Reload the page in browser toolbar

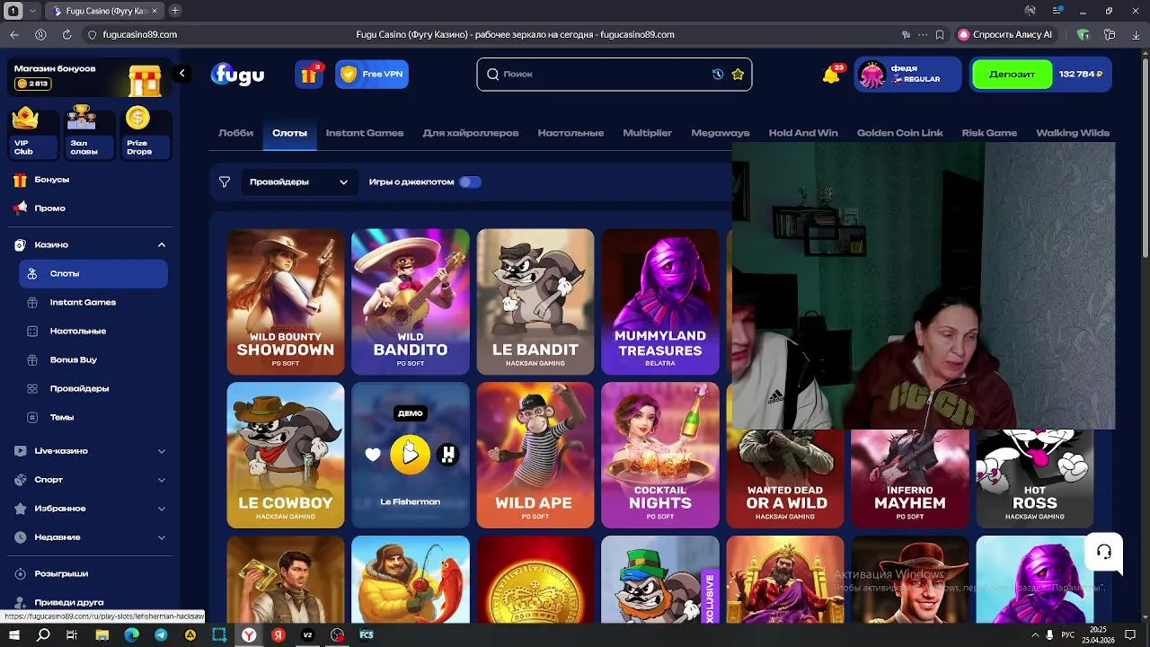(66, 34)
